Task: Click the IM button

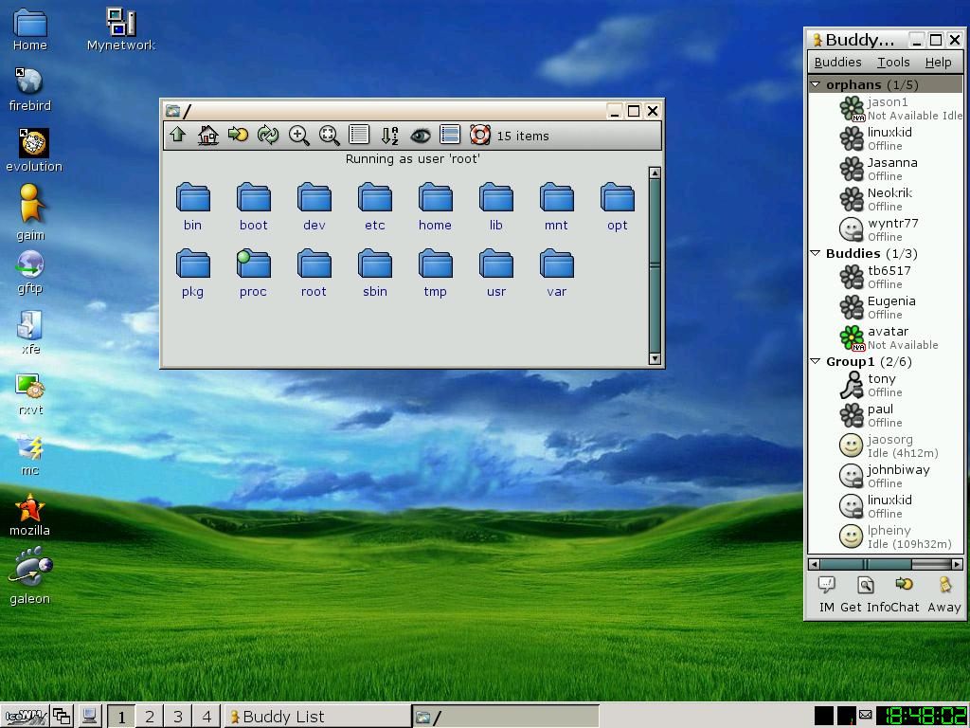Action: coord(826,594)
